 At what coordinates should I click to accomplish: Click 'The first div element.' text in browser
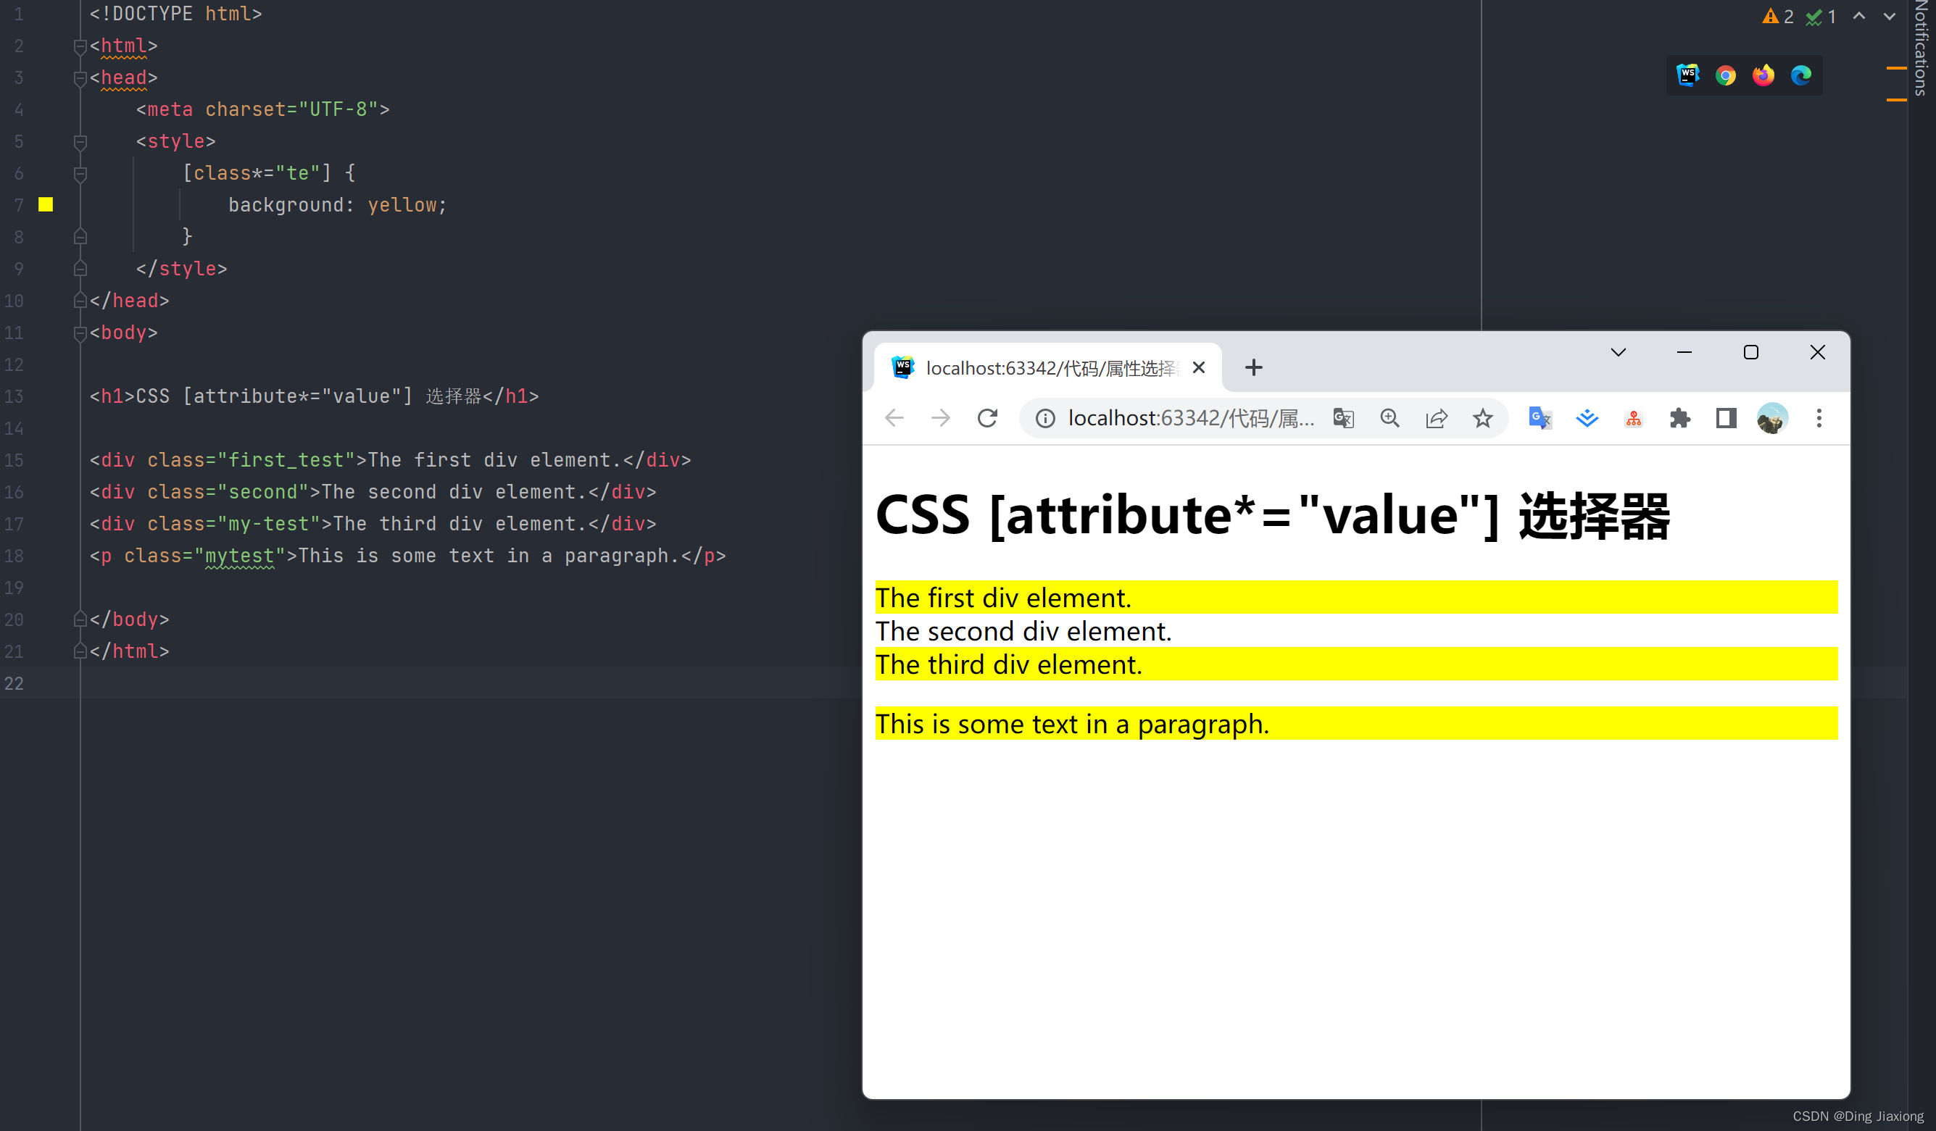[1003, 598]
